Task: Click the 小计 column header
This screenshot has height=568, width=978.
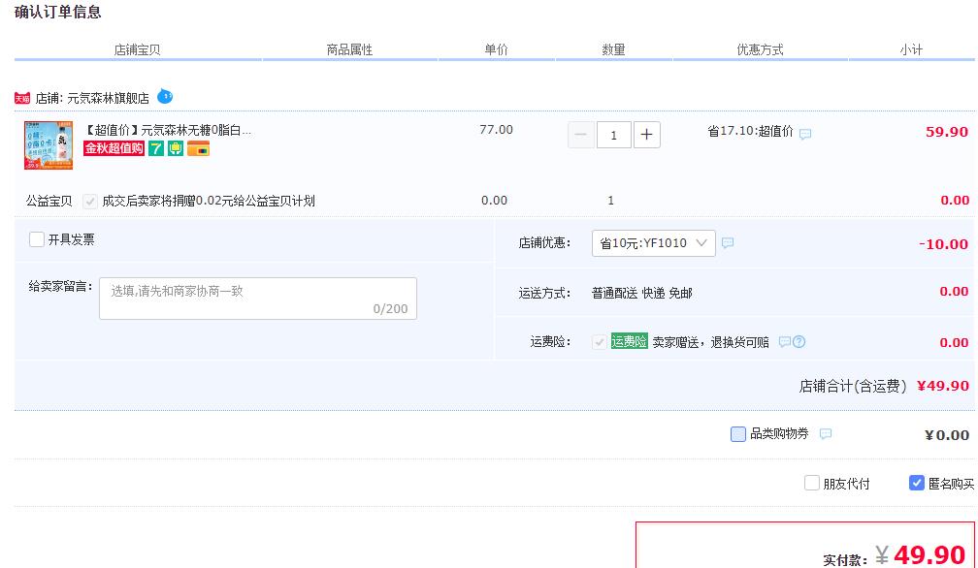Action: click(x=911, y=49)
